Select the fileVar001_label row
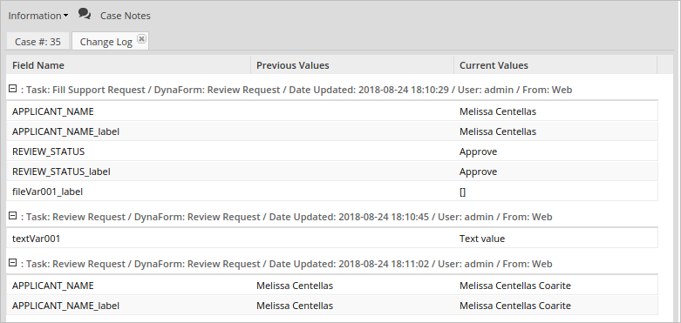 [332, 192]
